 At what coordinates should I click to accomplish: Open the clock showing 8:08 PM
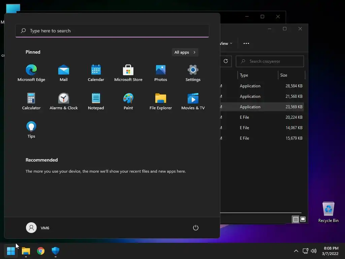[x=330, y=251]
